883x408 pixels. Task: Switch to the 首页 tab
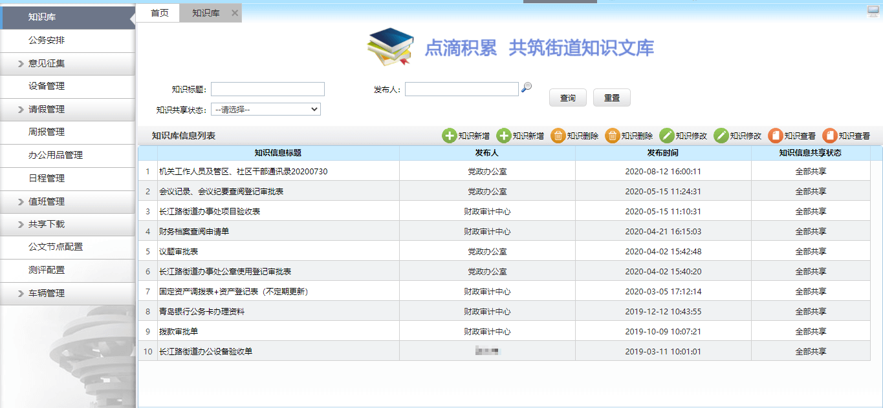tap(160, 13)
